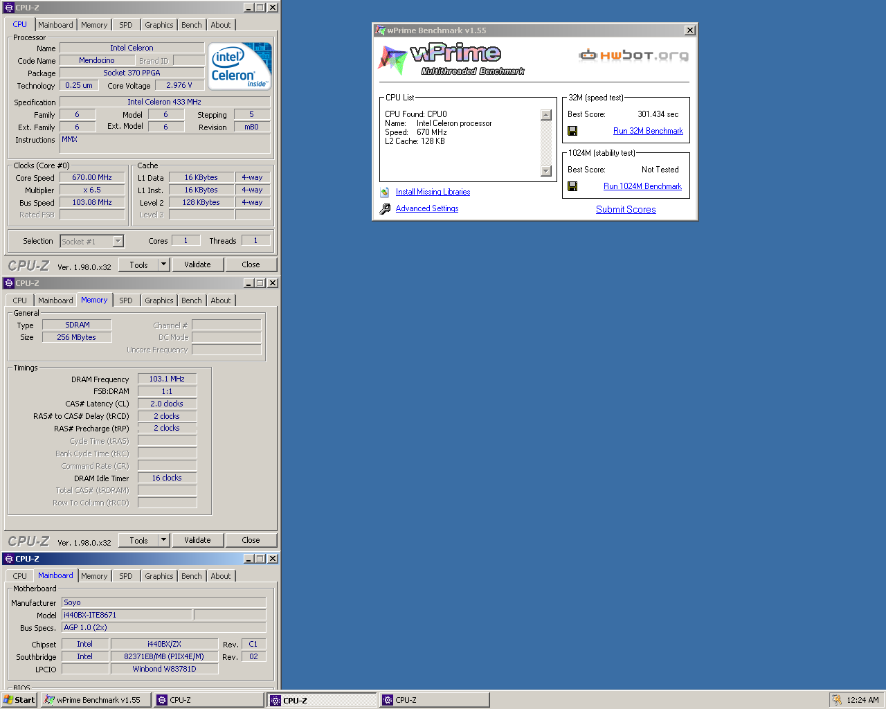Open Memory tab in top CPU-Z window
This screenshot has width=886, height=709.
click(x=94, y=25)
